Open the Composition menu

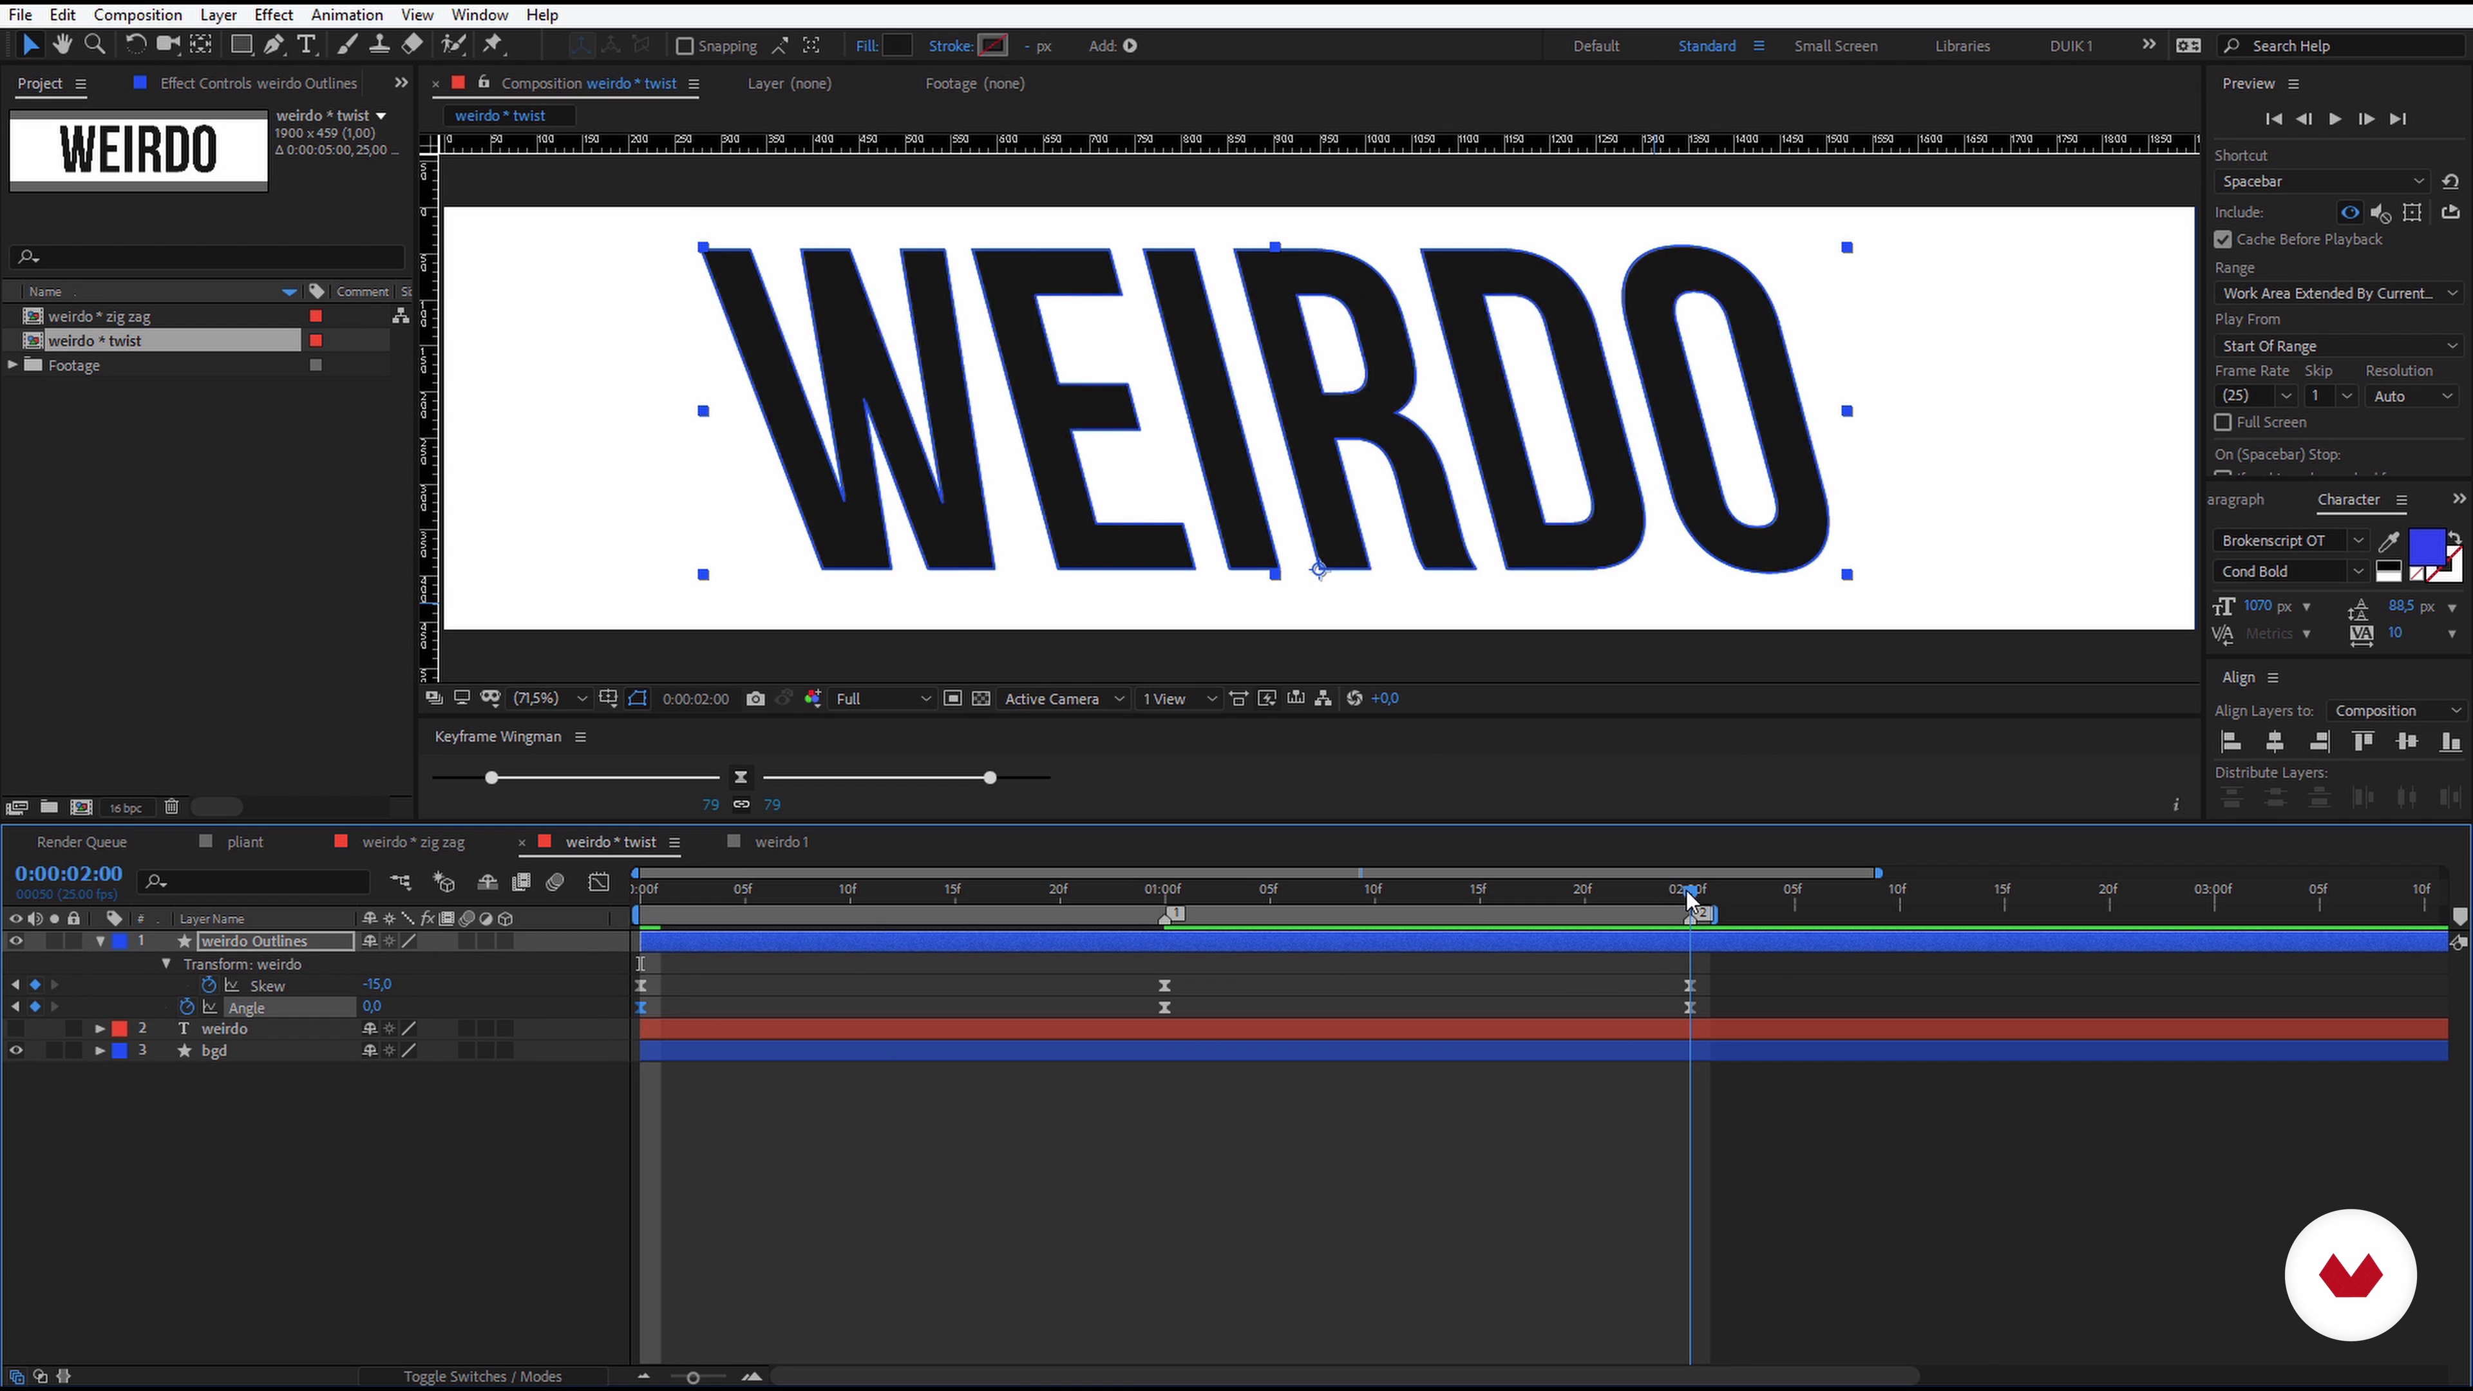click(x=137, y=14)
